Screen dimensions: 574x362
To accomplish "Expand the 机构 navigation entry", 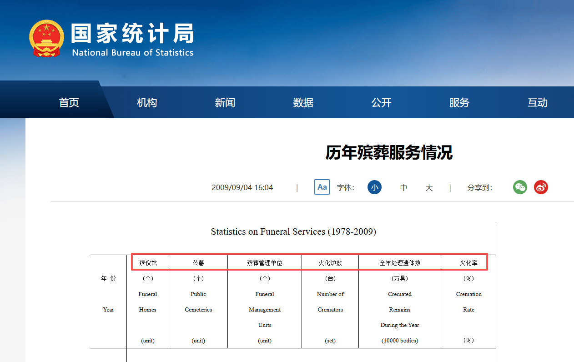I will pos(146,103).
